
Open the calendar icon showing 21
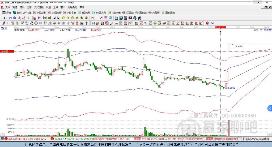click(x=116, y=18)
